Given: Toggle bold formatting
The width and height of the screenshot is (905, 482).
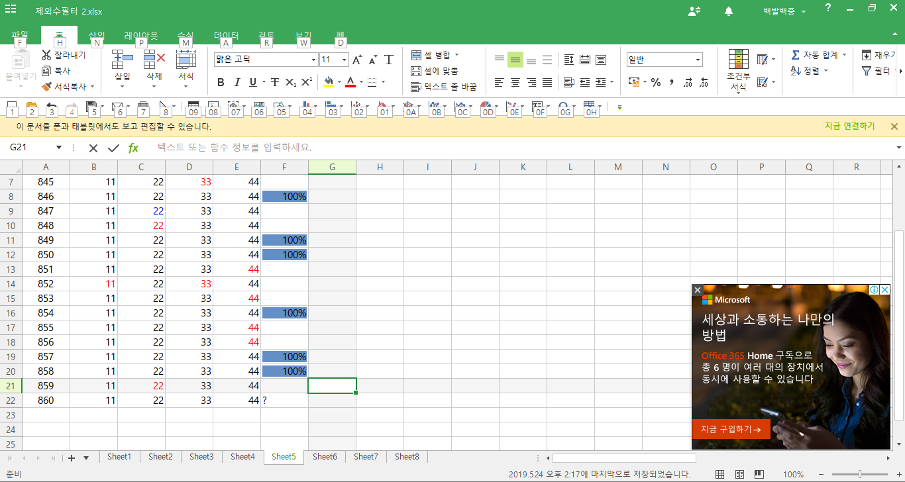Looking at the screenshot, I should (221, 82).
